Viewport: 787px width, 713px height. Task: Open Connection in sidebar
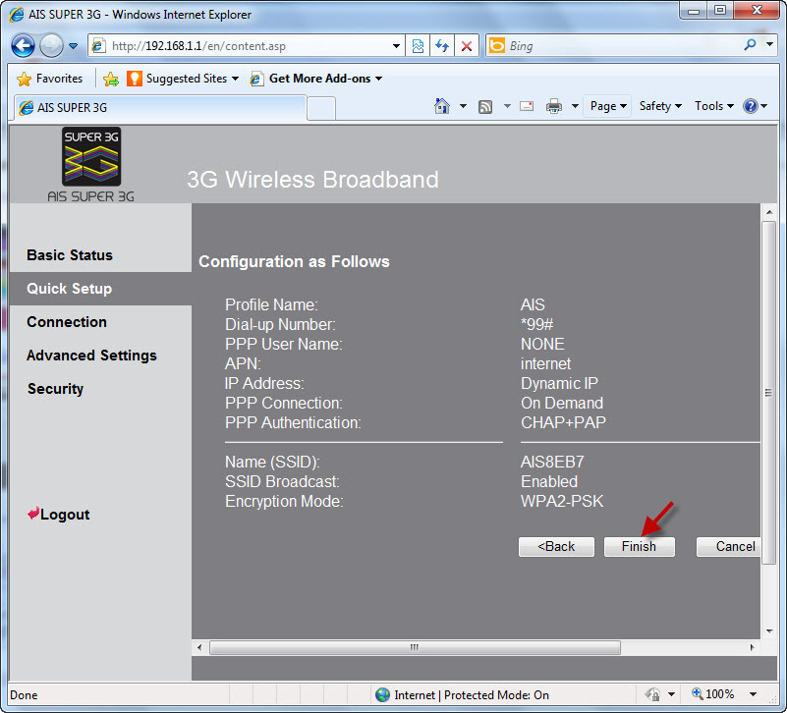67,322
